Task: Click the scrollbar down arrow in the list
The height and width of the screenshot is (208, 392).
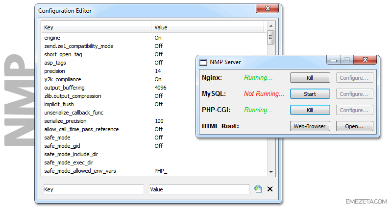Action: pyautogui.click(x=271, y=172)
